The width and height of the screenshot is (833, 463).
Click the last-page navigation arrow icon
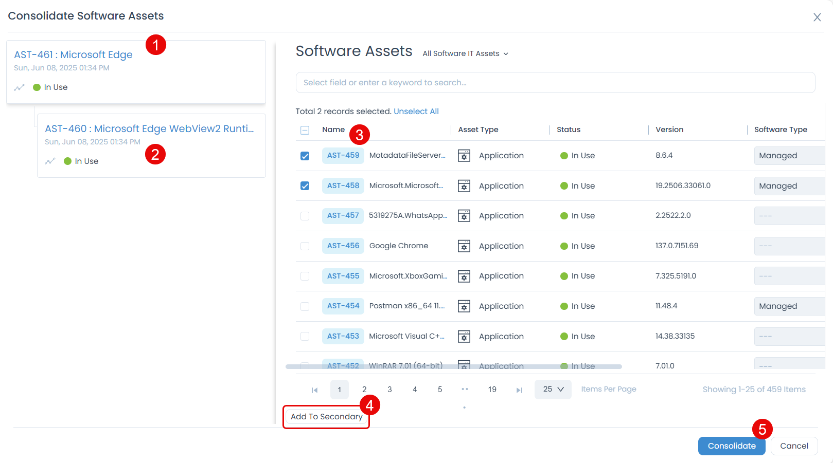click(519, 390)
